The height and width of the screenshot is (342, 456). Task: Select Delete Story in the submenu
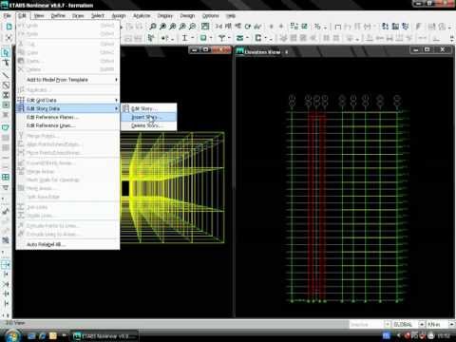pyautogui.click(x=148, y=125)
